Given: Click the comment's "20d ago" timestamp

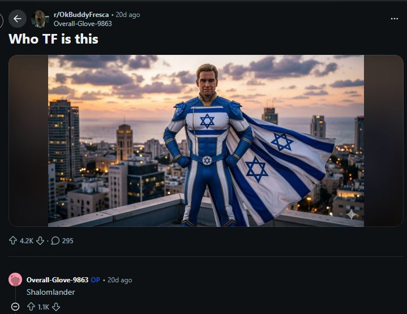Looking at the screenshot, I should 119,280.
